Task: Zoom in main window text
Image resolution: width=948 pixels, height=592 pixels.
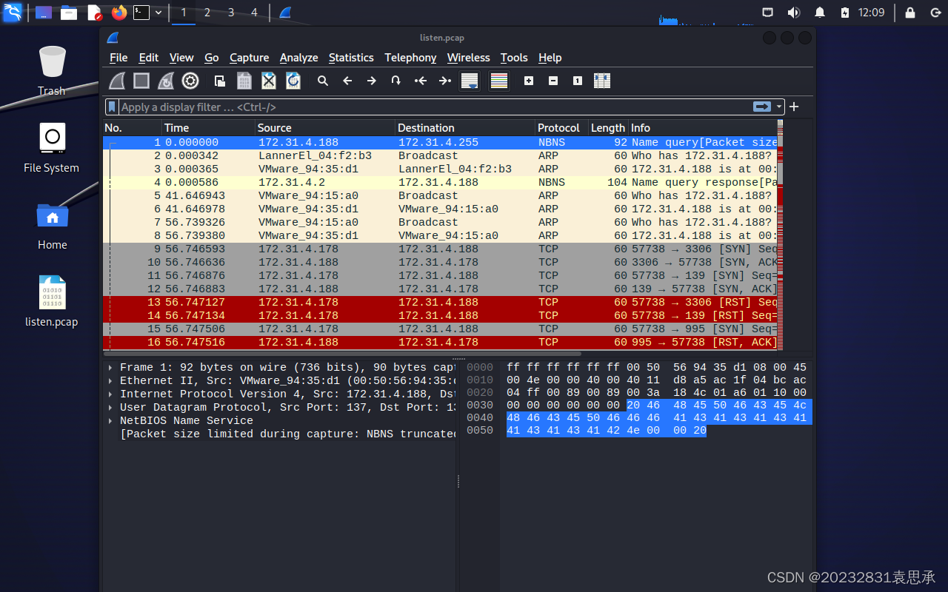Action: click(x=529, y=81)
